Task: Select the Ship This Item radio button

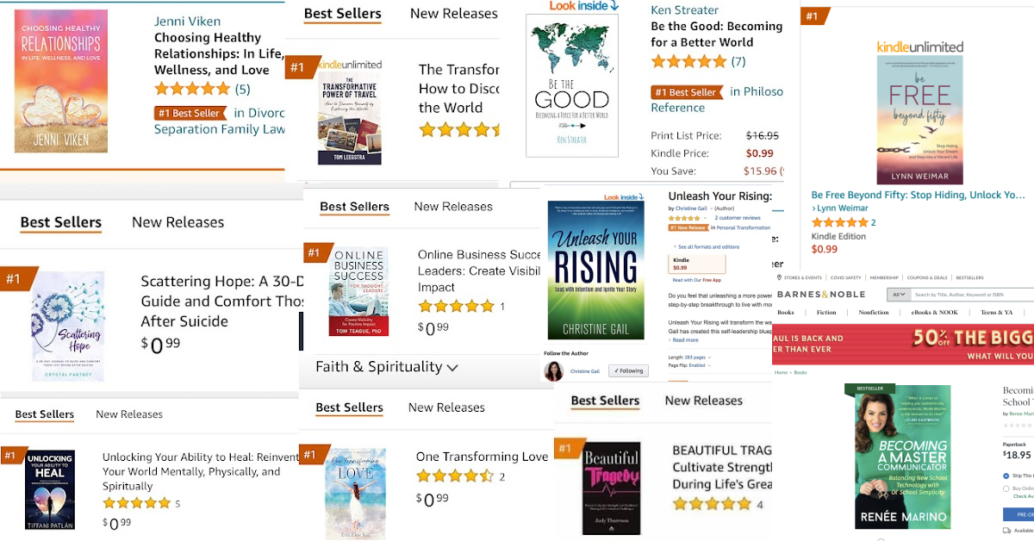Action: click(1006, 476)
